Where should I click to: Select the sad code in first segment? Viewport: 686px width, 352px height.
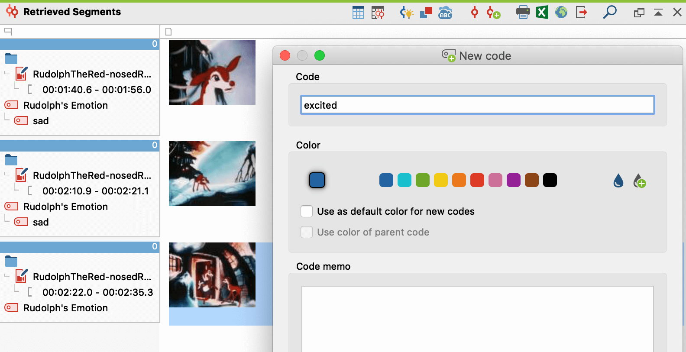tap(41, 121)
